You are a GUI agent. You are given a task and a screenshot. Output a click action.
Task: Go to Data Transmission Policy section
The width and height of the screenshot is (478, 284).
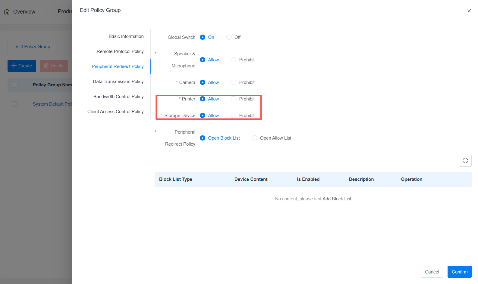(118, 82)
